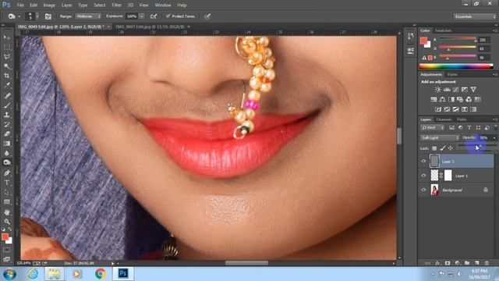Add a Curves adjustment
The image size is (499, 281).
(x=455, y=90)
